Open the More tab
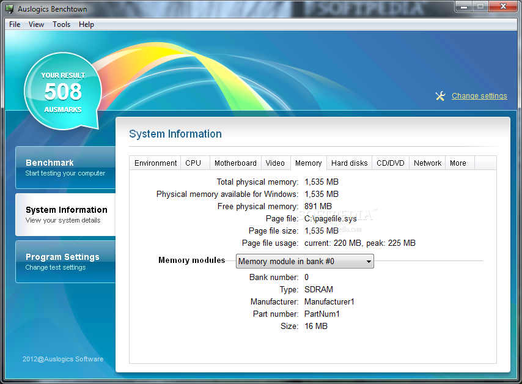Viewport: 522px width, 384px height. point(460,163)
